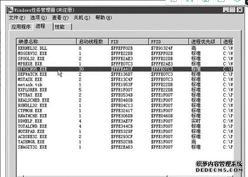Close the task manager window
Image resolution: width=248 pixels, height=177 pixels.
coord(240,10)
